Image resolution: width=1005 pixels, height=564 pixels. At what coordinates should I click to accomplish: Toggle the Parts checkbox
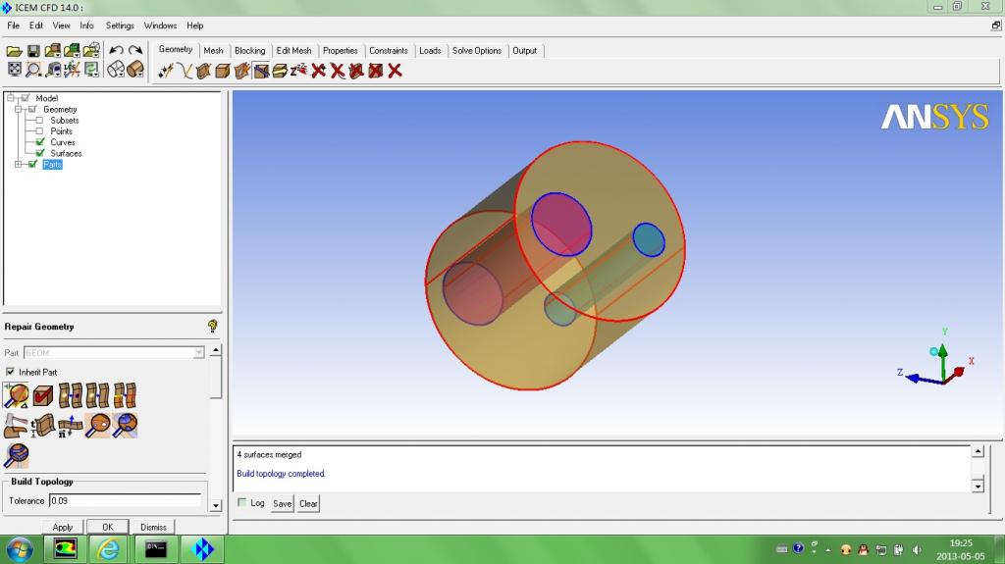pyautogui.click(x=32, y=164)
